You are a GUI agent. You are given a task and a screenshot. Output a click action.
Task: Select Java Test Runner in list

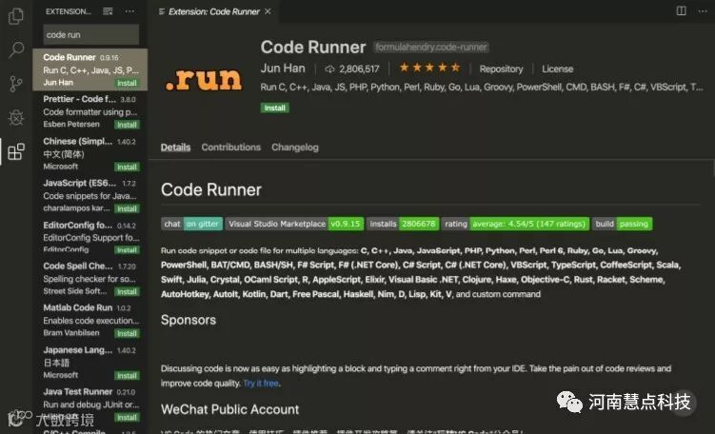pos(90,404)
